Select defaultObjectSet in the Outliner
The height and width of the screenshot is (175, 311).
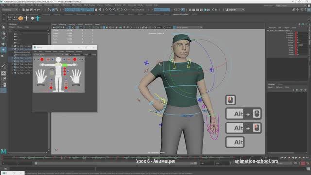click(x=24, y=55)
